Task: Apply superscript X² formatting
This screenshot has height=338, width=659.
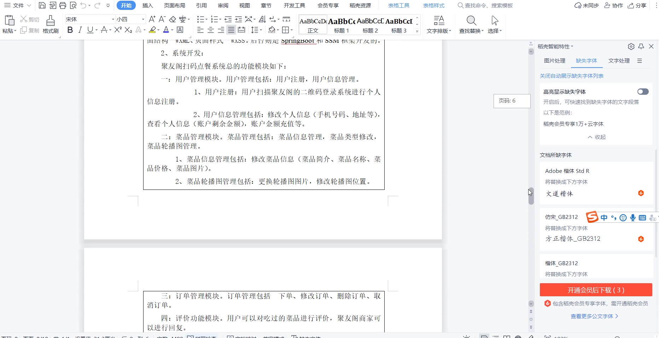Action: click(x=118, y=30)
